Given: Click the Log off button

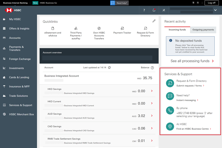Looking at the screenshot, I should click(211, 3).
